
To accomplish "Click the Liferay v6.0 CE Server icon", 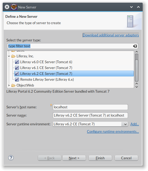I will coord(17,62).
